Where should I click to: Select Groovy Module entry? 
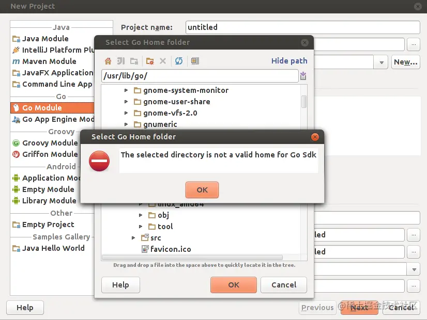(x=45, y=143)
